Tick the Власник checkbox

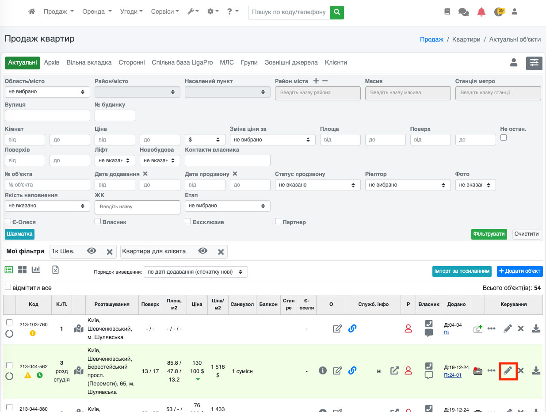click(98, 221)
